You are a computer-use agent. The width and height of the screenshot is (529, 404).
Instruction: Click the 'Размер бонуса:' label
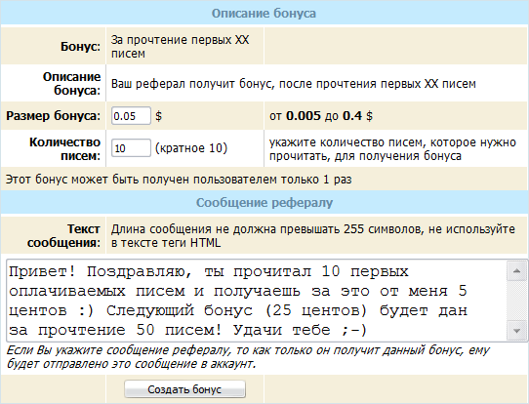[54, 116]
